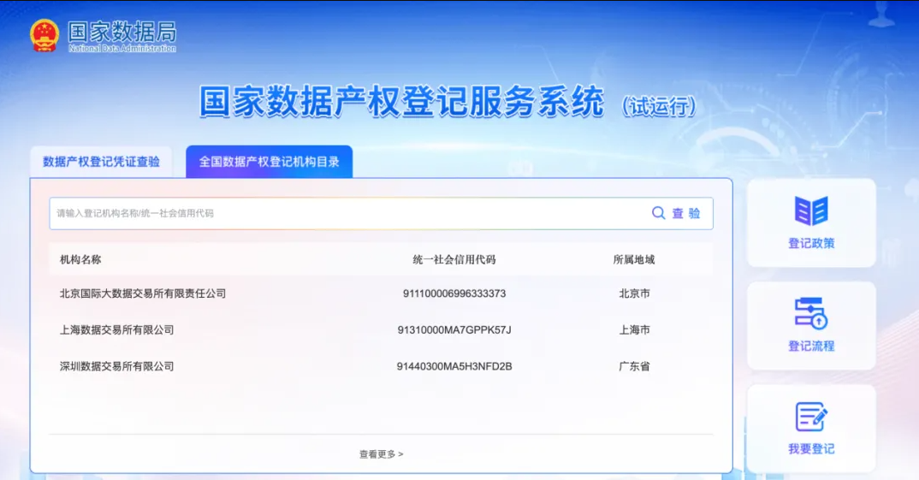Screen dimensions: 919x480
Task: Open the 登记政策 book icon
Action: coord(811,211)
